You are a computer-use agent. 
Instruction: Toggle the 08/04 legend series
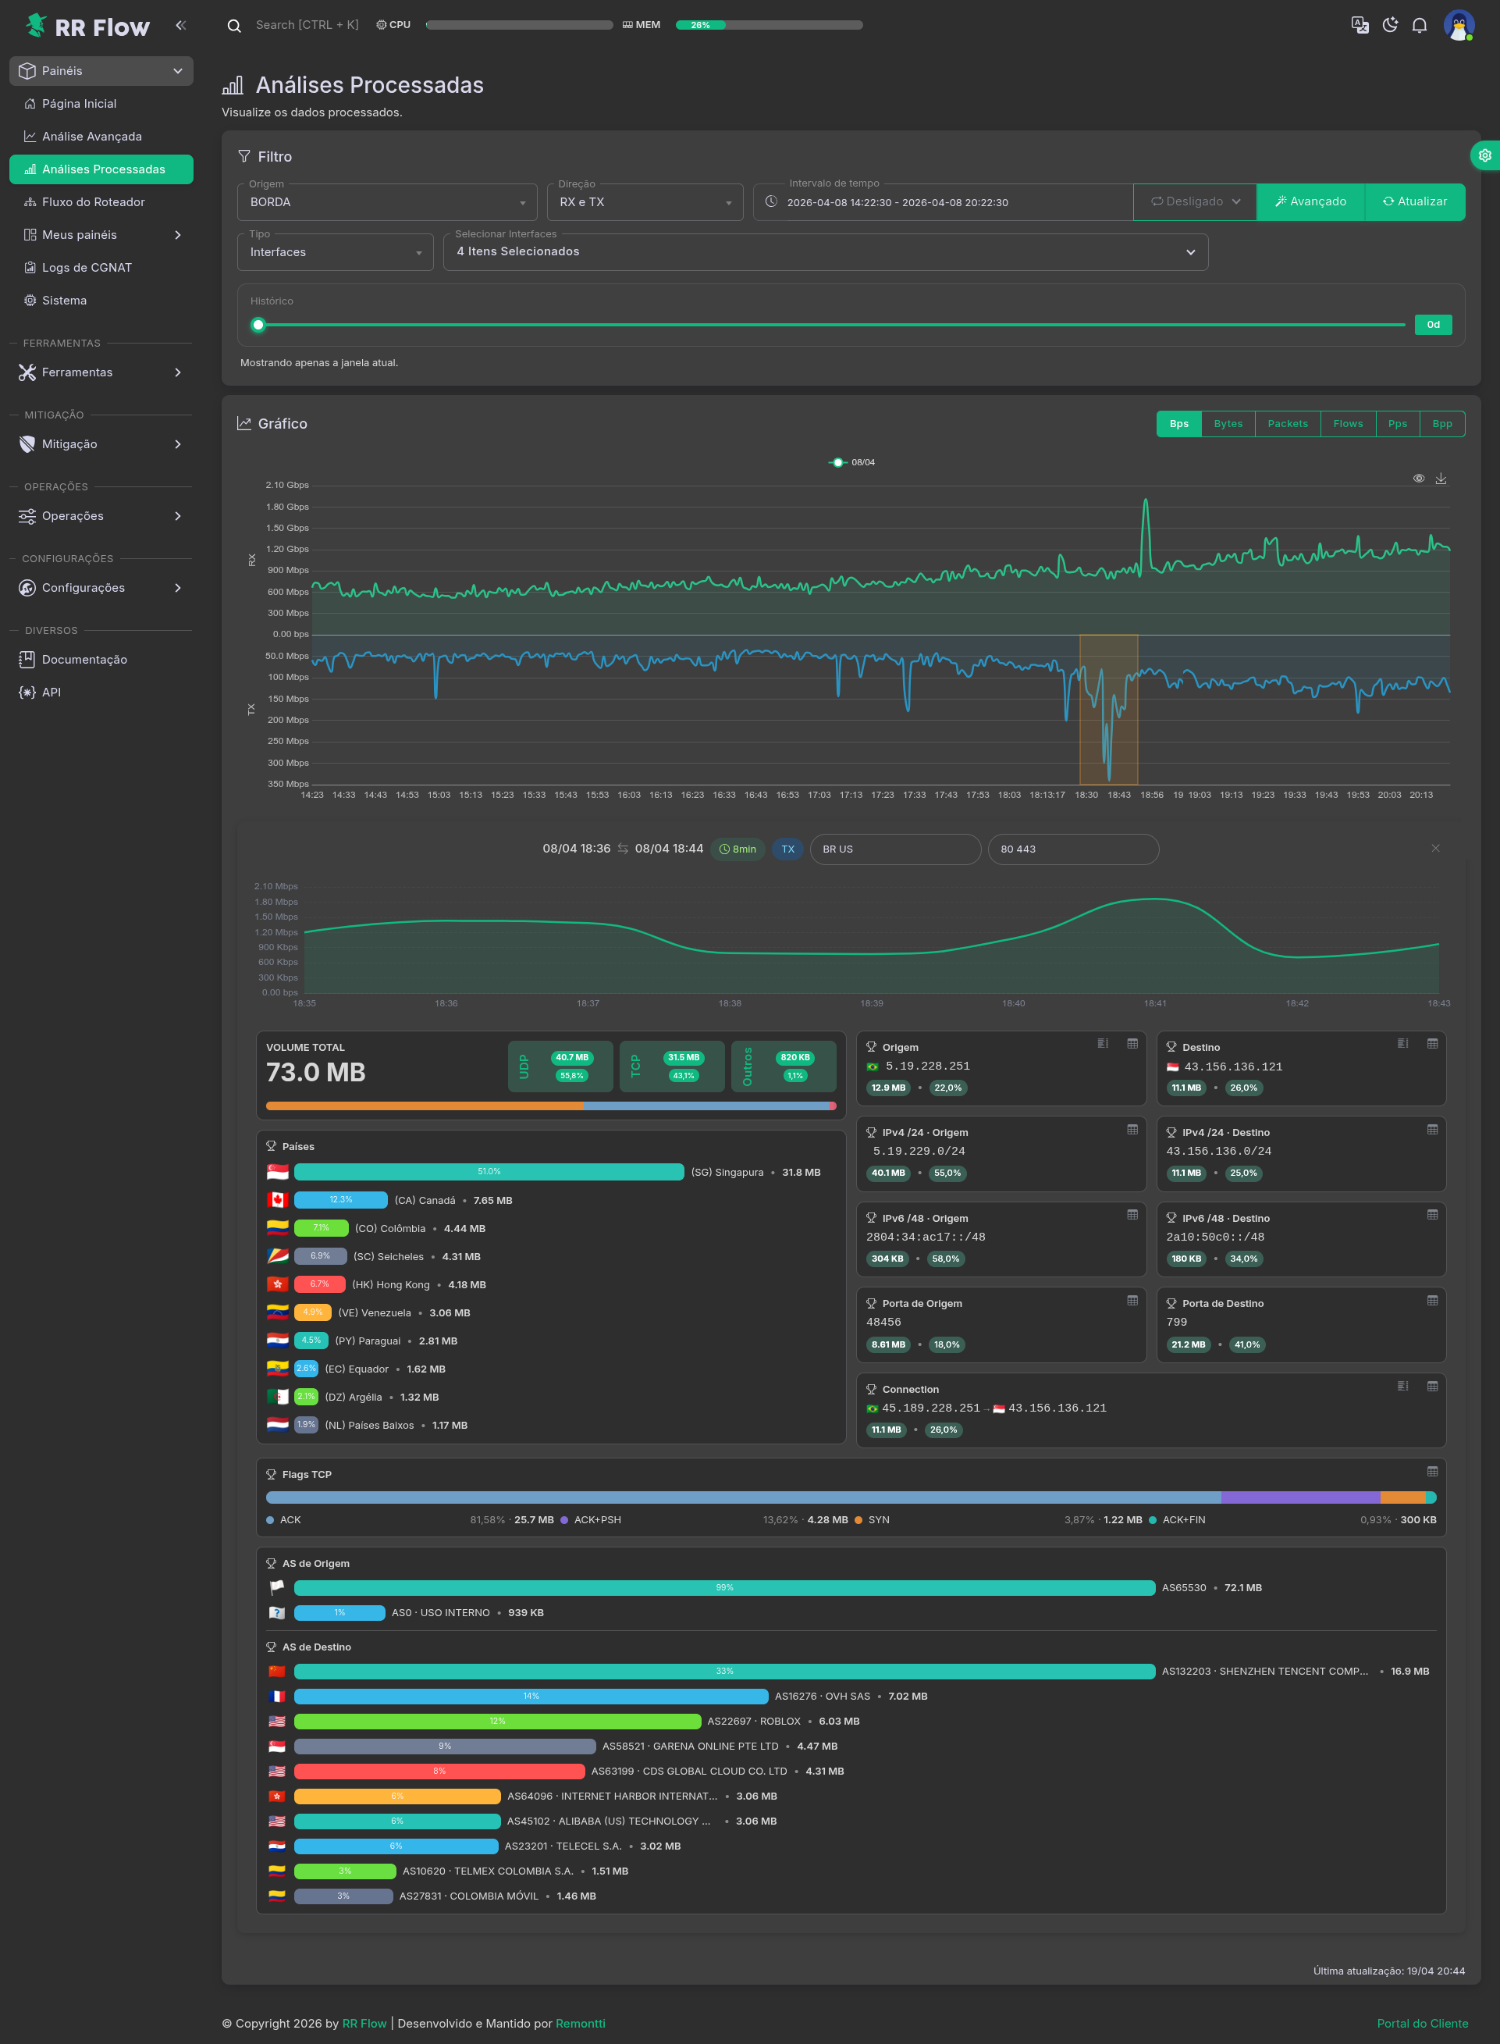click(x=851, y=462)
